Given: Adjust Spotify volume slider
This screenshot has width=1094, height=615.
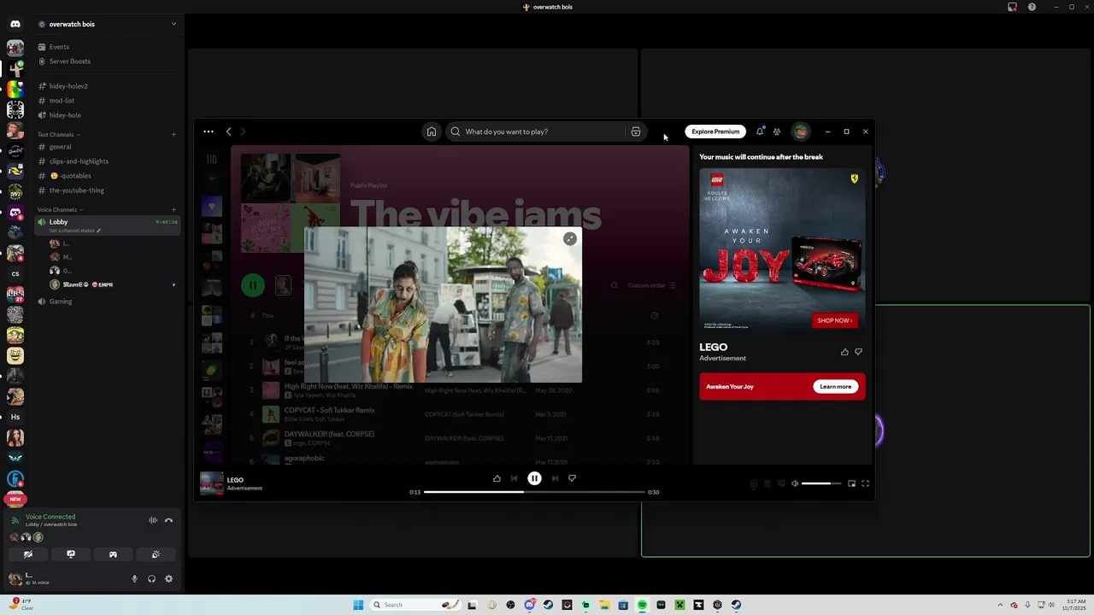Looking at the screenshot, I should [821, 483].
